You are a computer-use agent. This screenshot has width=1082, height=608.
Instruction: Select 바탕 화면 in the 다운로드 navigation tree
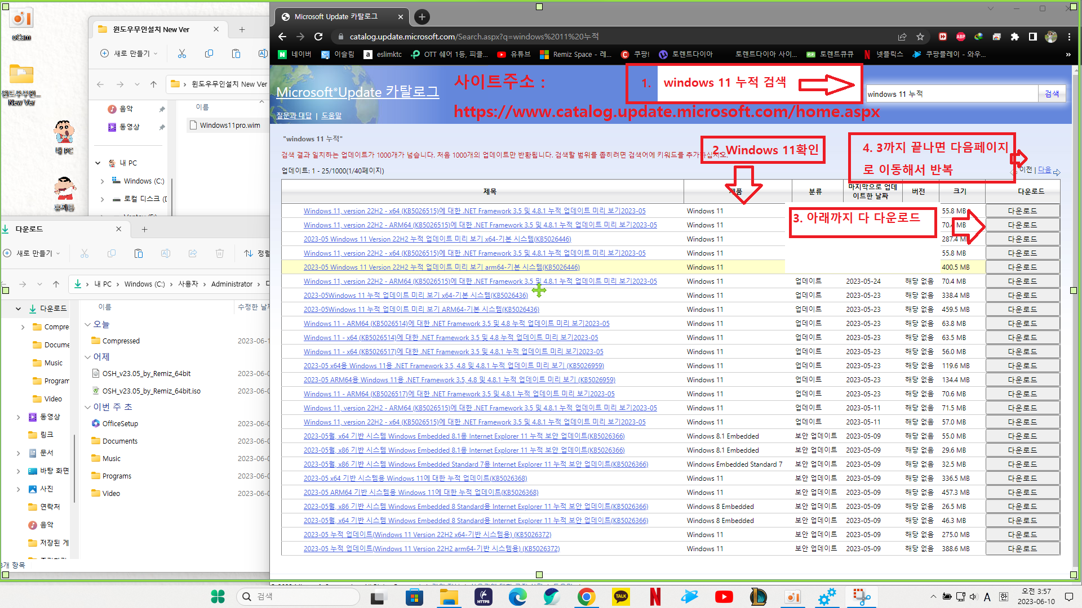click(54, 471)
